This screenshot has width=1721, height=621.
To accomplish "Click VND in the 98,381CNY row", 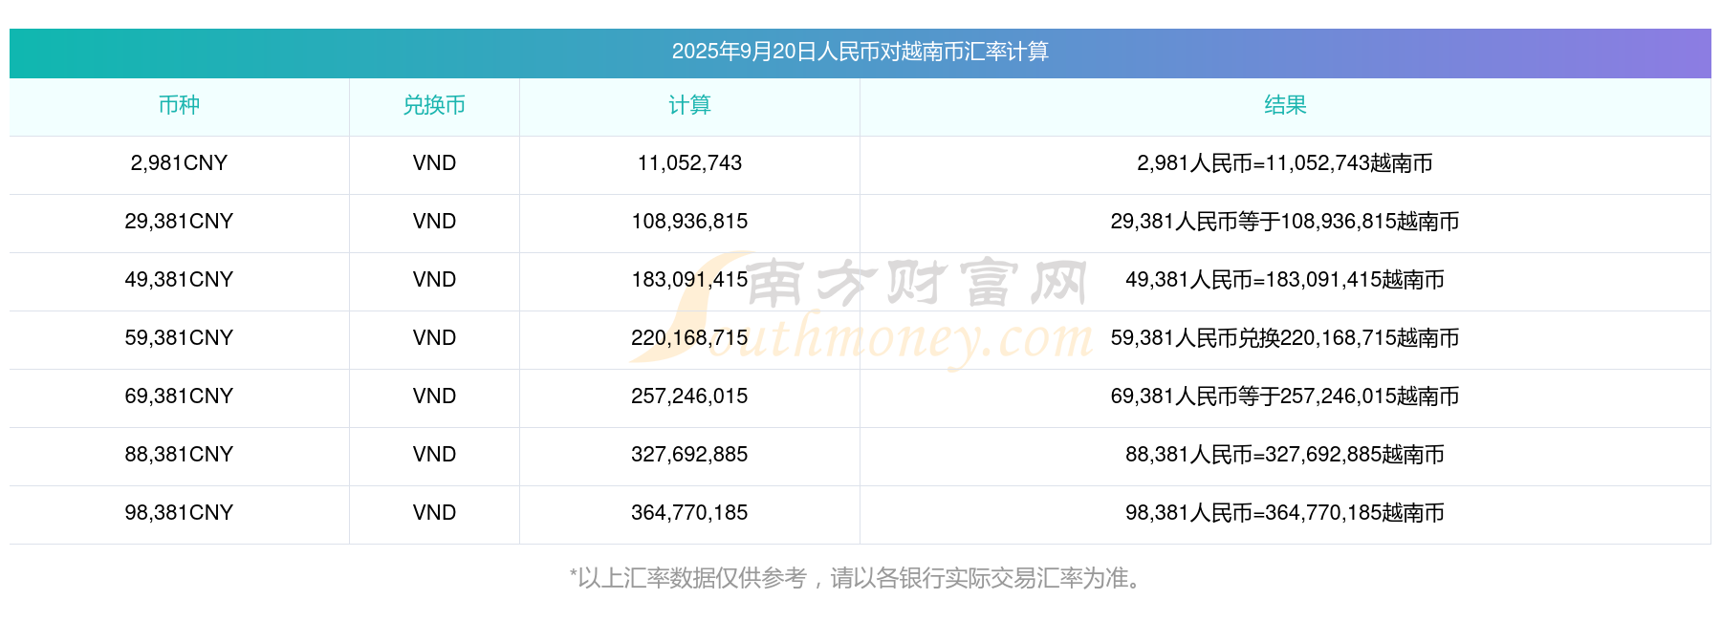I will point(434,513).
